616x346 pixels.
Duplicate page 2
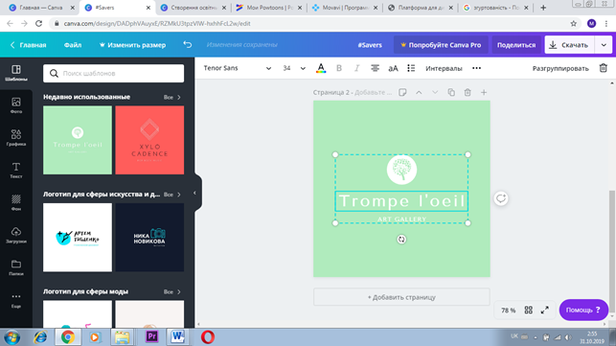451,92
